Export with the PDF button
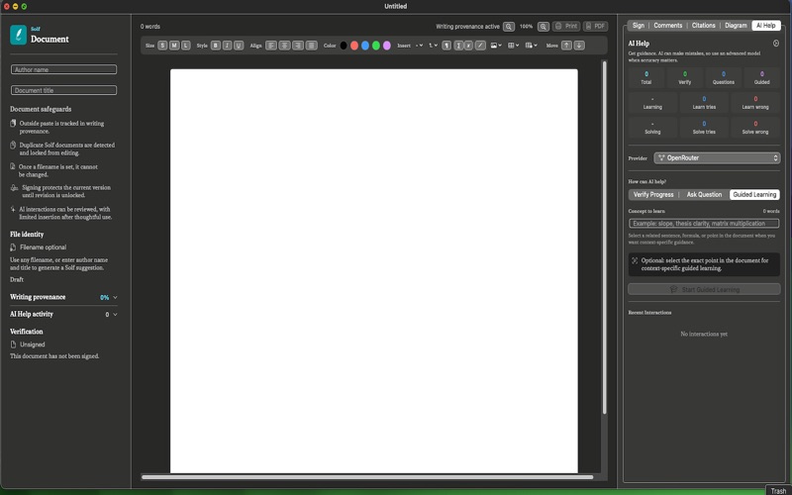Image resolution: width=792 pixels, height=495 pixels. tap(596, 27)
